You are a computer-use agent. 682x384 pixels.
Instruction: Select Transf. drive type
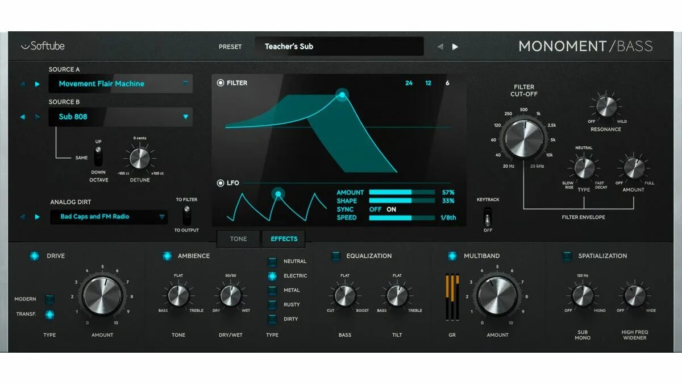click(49, 314)
